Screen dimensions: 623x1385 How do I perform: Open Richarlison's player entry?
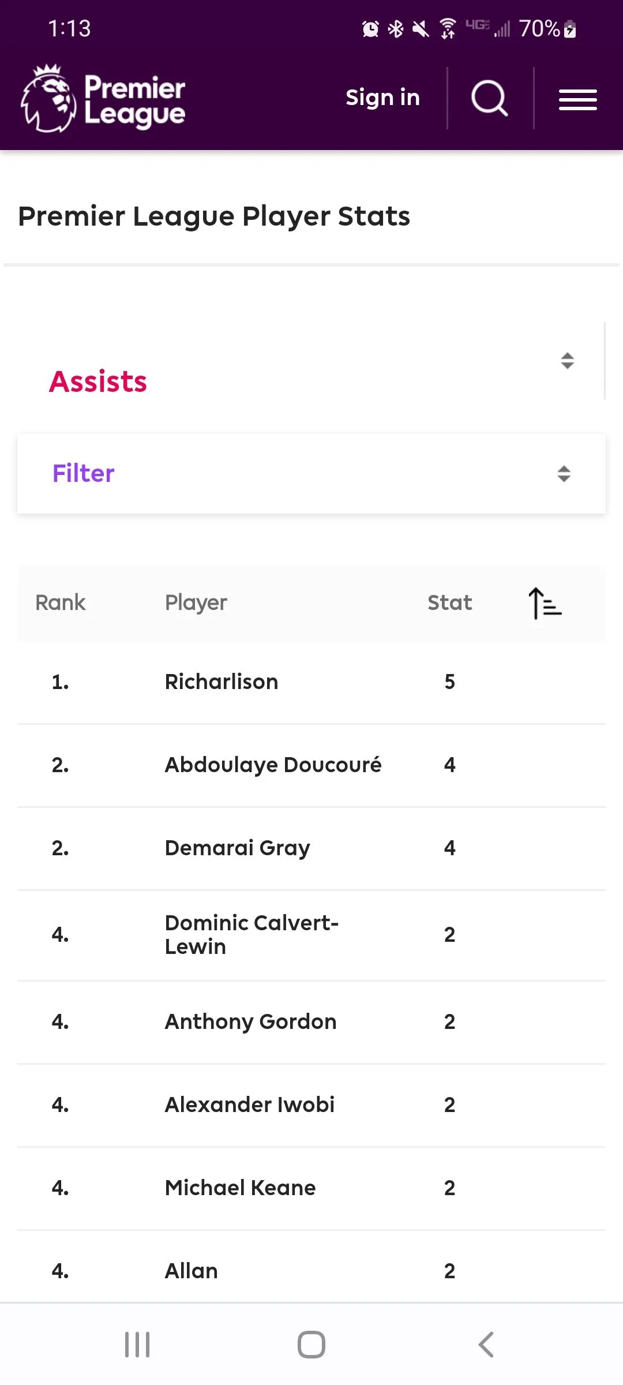click(x=222, y=682)
